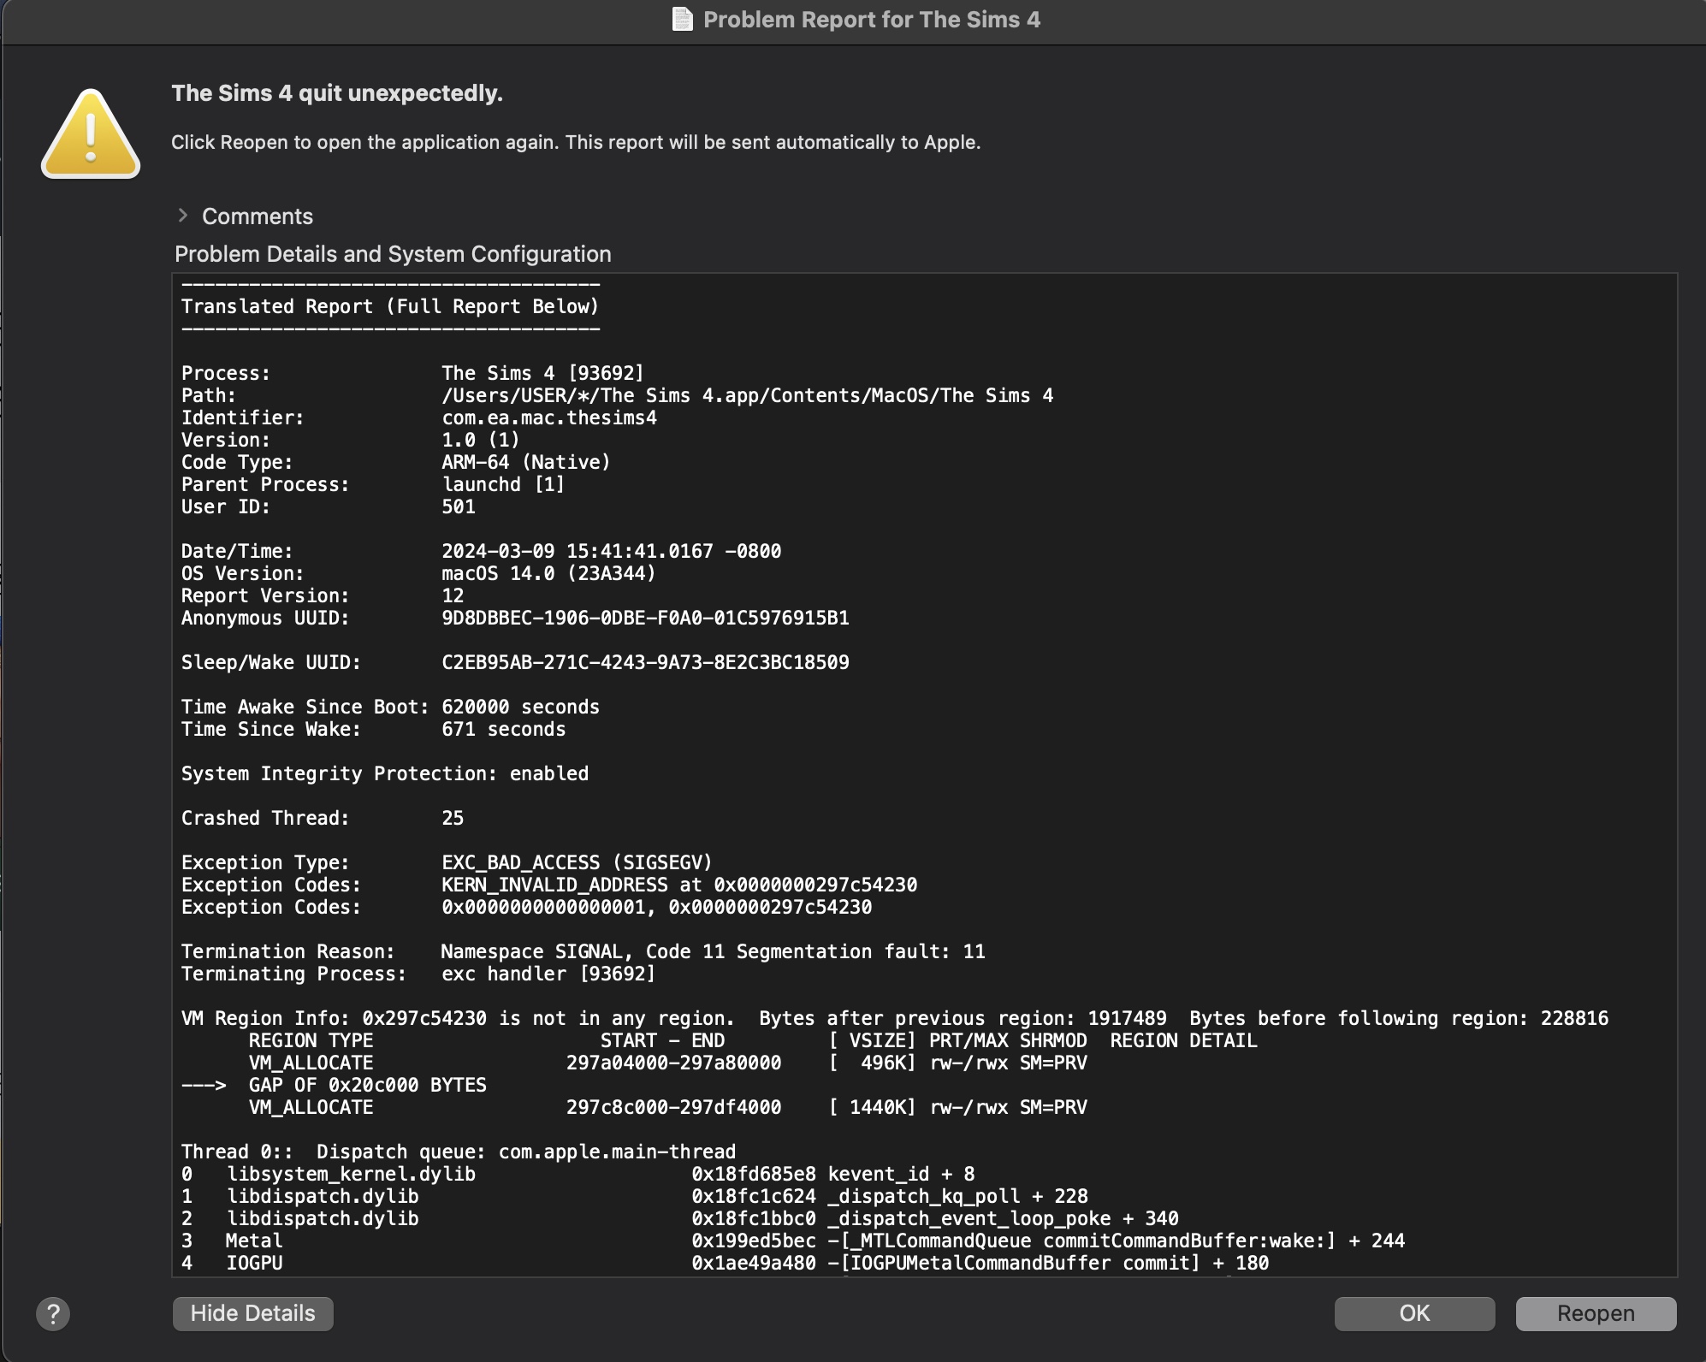Screen dimensions: 1706x1362
Task: Click the 'quit unexpectedly' heading text
Action: [x=337, y=93]
